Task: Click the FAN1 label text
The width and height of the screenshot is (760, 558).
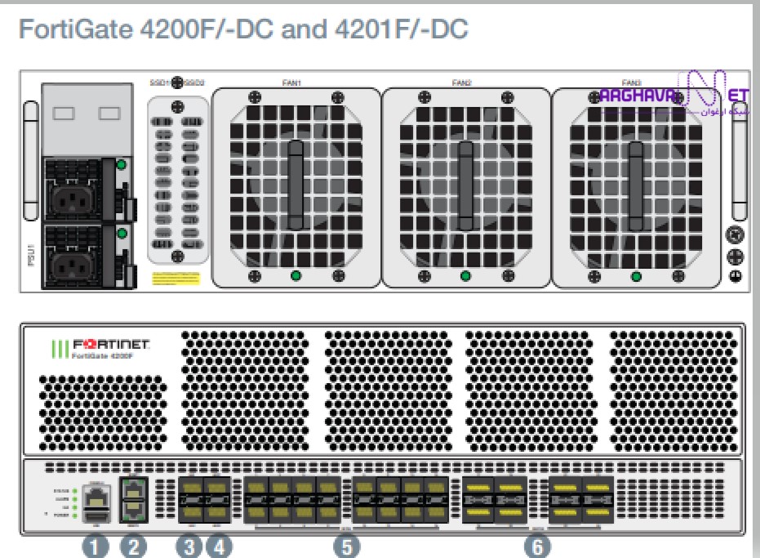Action: click(x=291, y=83)
